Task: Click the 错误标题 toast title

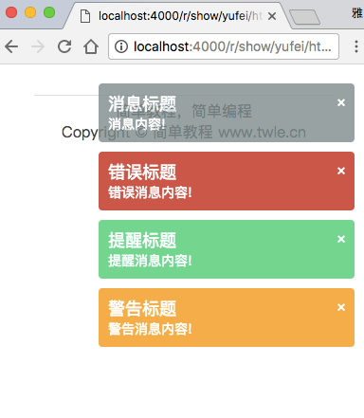Action: tap(142, 172)
